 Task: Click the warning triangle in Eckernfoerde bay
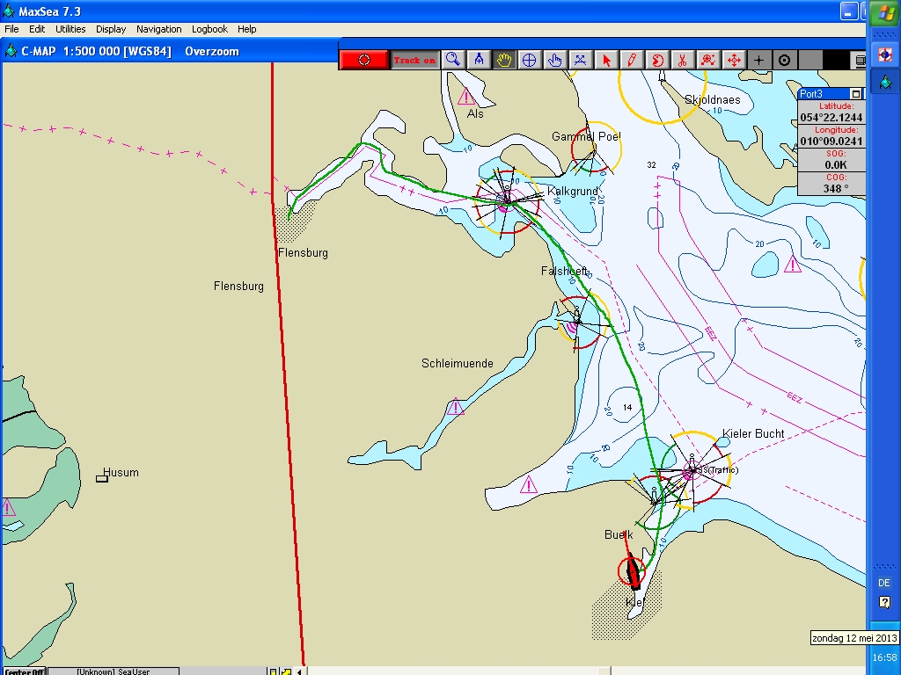click(x=528, y=485)
